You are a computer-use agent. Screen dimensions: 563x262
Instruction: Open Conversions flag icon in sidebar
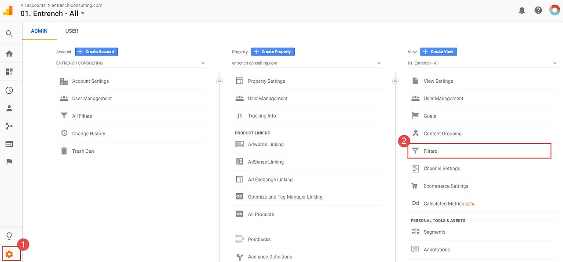pyautogui.click(x=9, y=162)
